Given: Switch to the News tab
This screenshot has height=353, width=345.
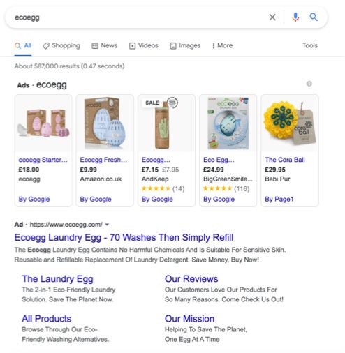Looking at the screenshot, I should [104, 46].
